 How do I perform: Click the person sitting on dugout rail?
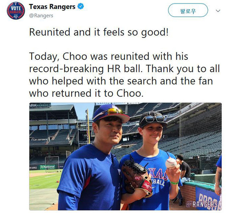pyautogui.click(x=183, y=169)
